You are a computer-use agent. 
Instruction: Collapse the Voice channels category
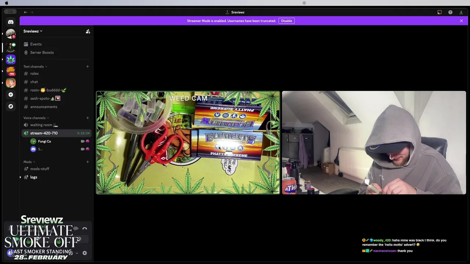(36, 118)
